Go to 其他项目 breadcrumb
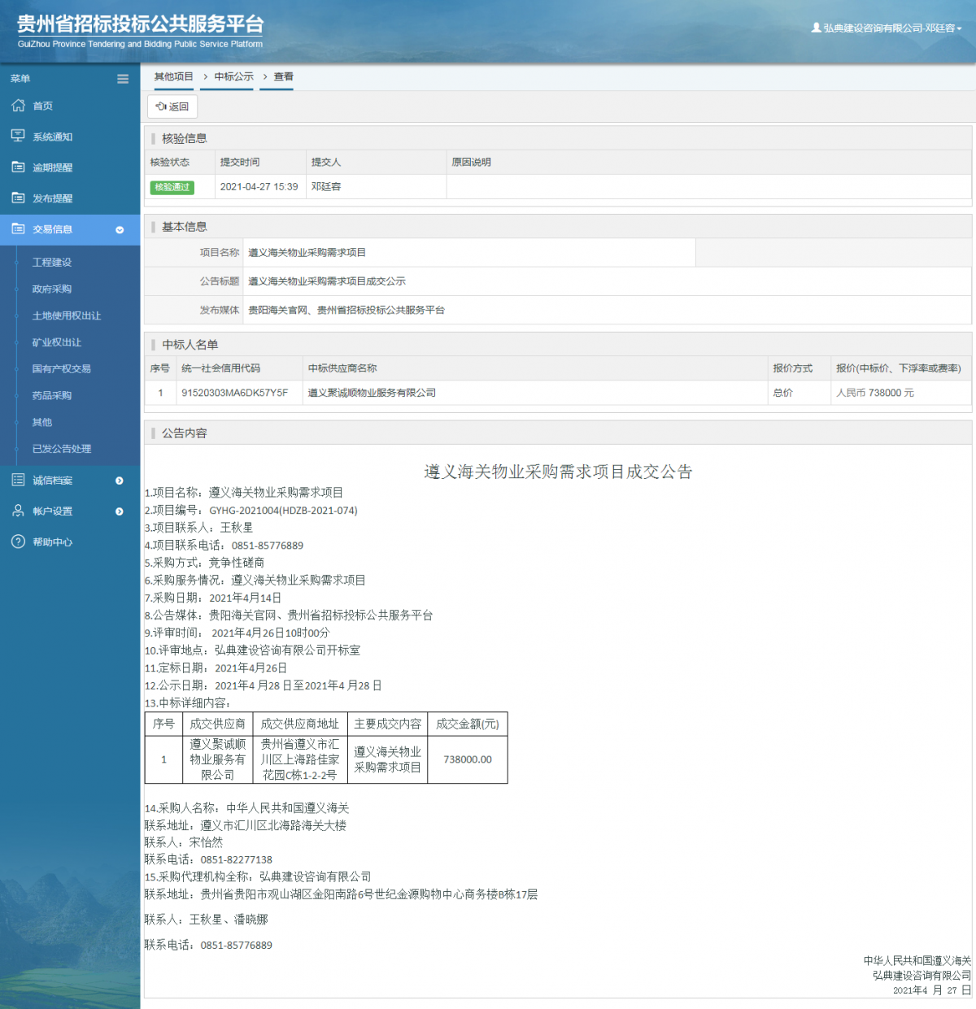 click(x=174, y=76)
